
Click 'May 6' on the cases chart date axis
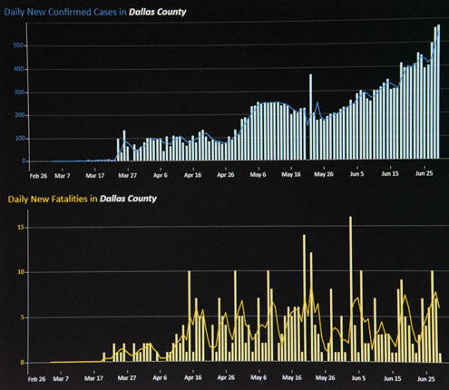tap(258, 175)
